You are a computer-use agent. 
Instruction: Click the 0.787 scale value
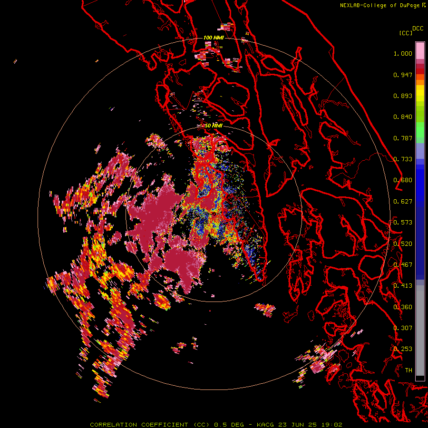[403, 138]
